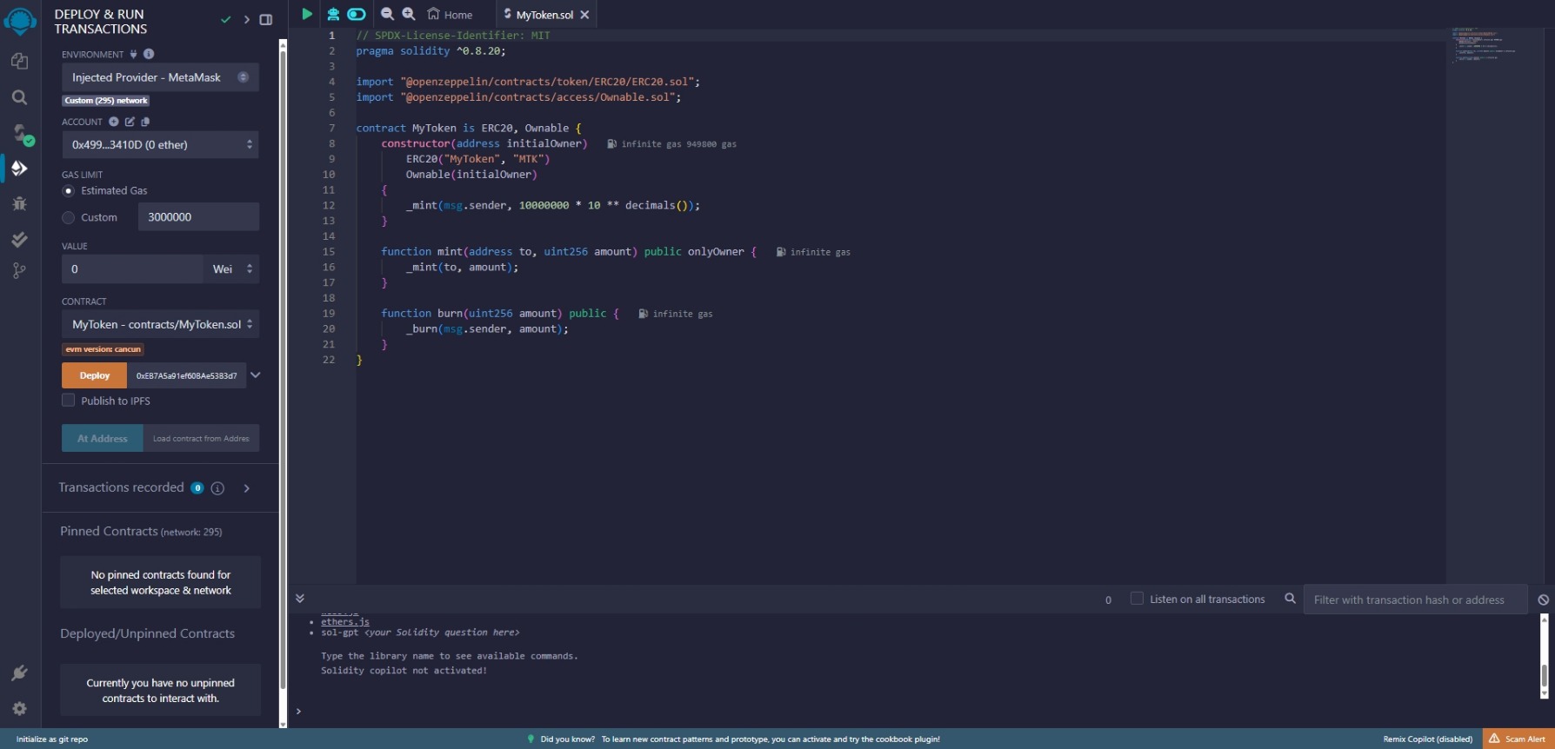Click the Transactions recorded info icon
Viewport: 1555px width, 749px height.
217,488
